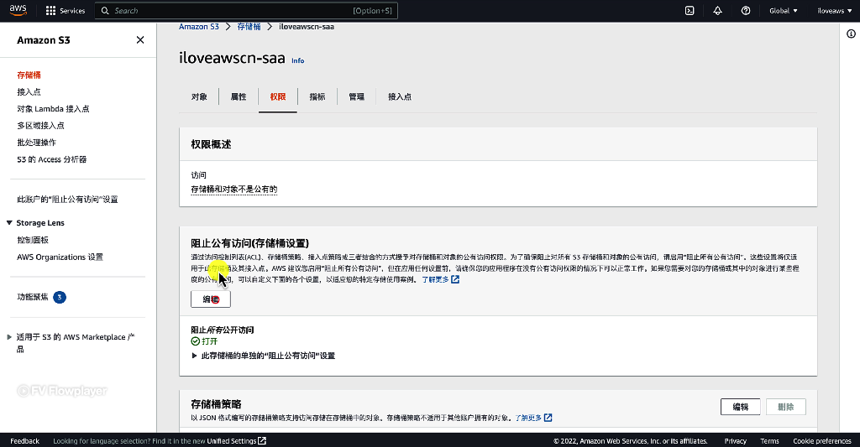The height and width of the screenshot is (447, 860).
Task: Open 功能聚焦 in sidebar
Action: [33, 297]
